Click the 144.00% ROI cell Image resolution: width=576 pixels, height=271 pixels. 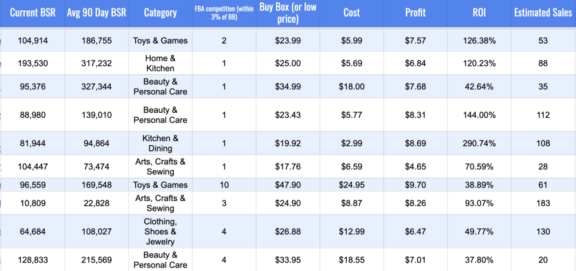(x=479, y=115)
